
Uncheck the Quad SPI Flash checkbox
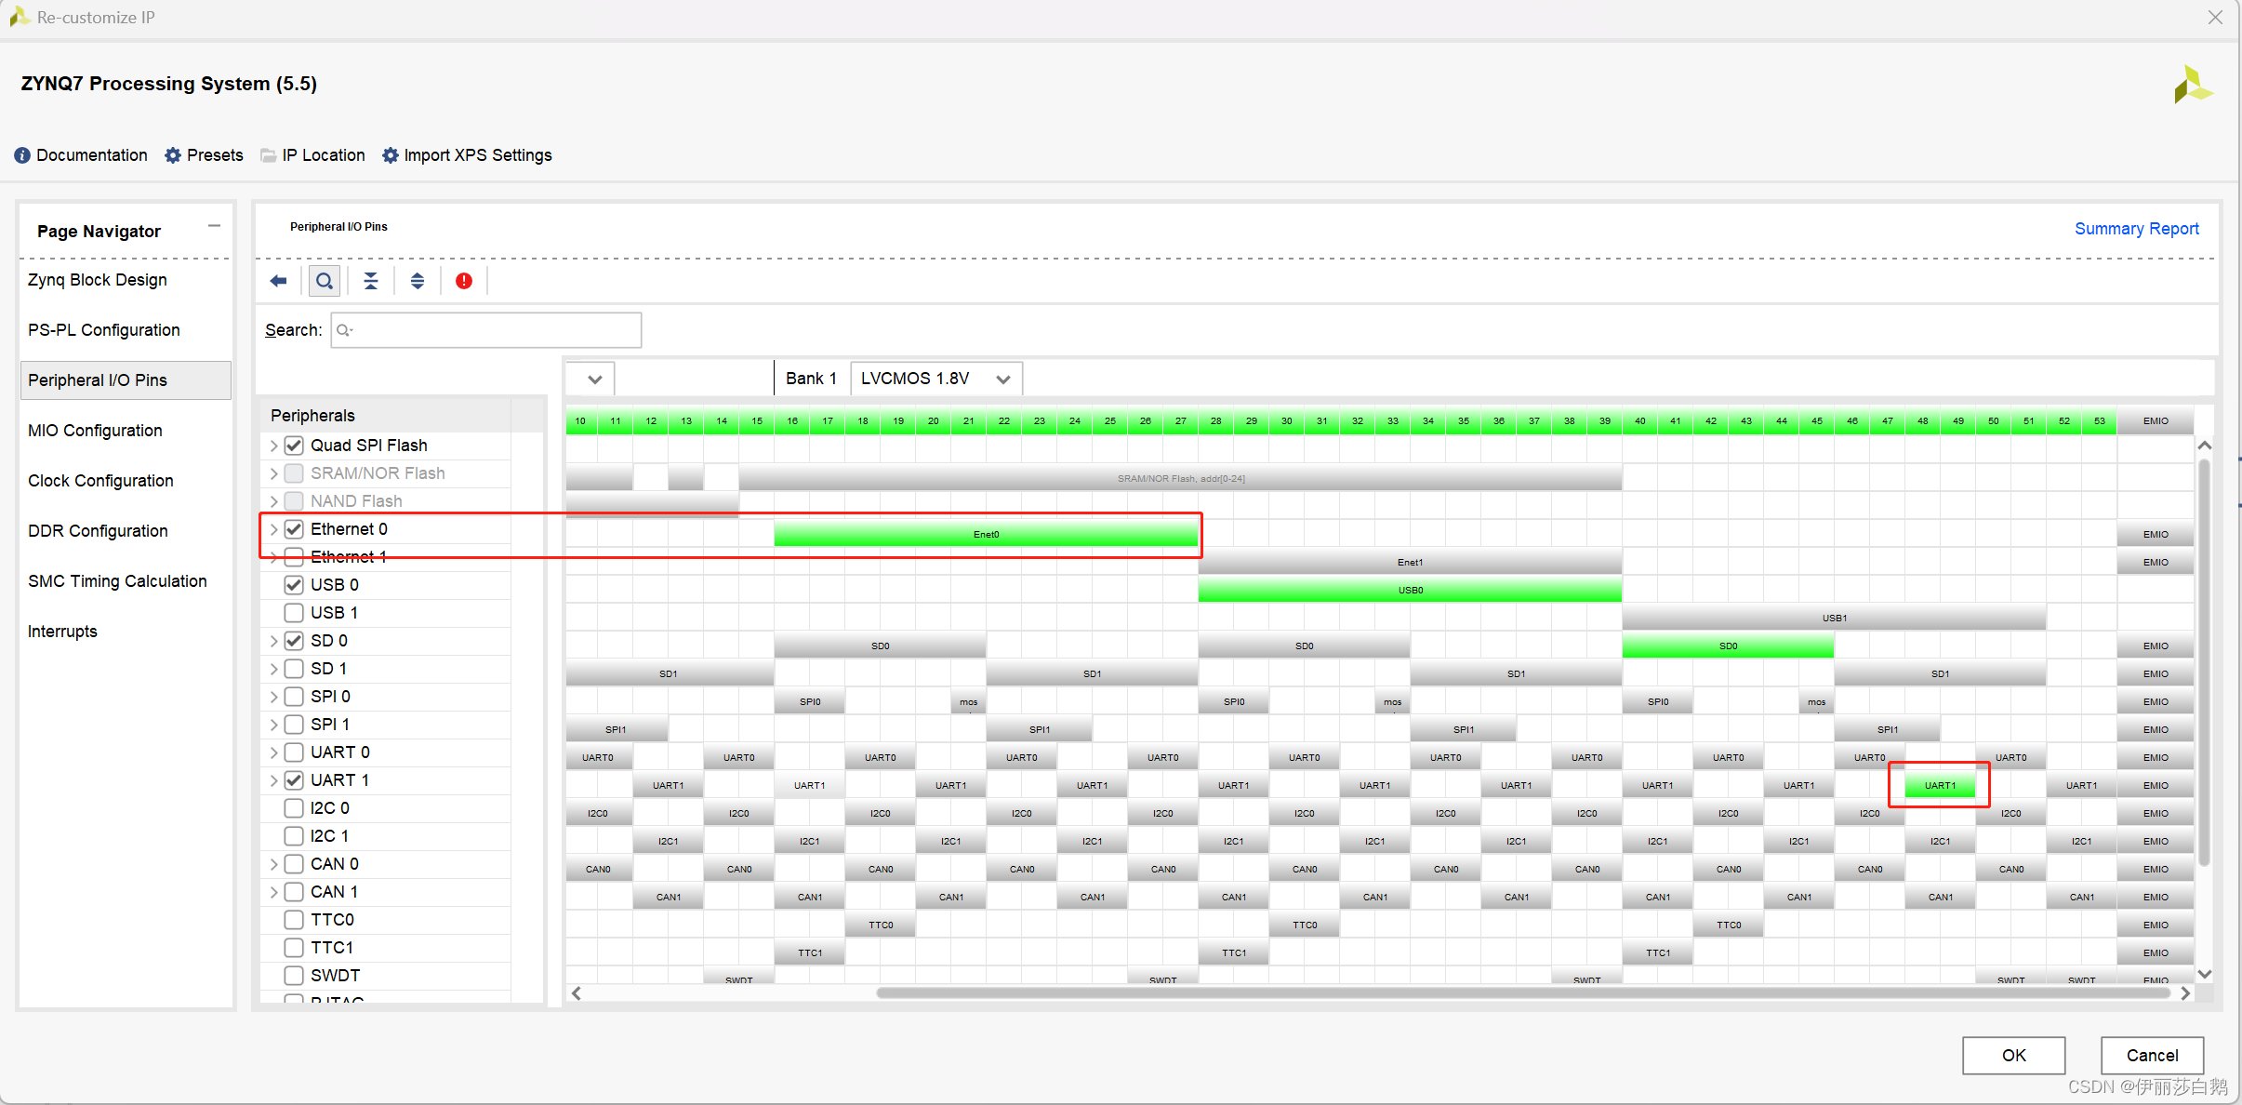click(x=294, y=446)
